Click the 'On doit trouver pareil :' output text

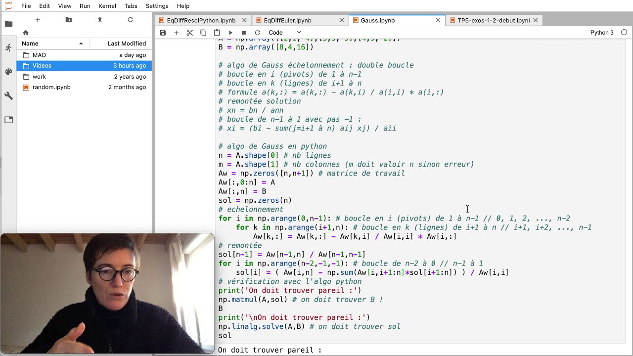pyautogui.click(x=270, y=350)
